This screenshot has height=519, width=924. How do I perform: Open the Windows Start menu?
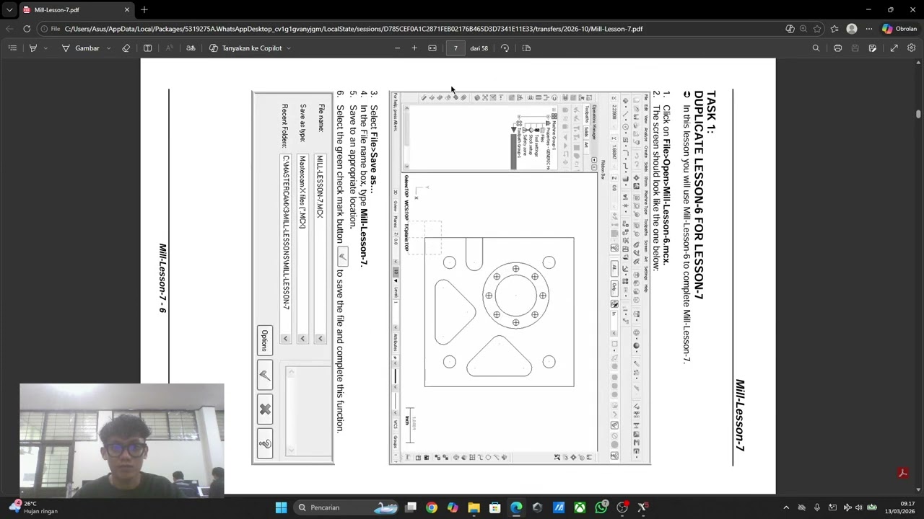[281, 507]
